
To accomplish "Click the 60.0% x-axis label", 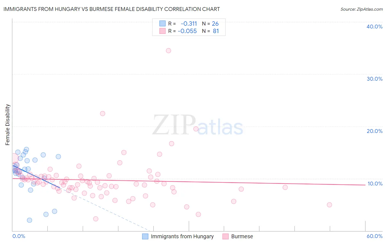I will point(374,236).
